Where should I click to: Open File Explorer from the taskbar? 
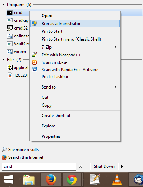[29, 180]
